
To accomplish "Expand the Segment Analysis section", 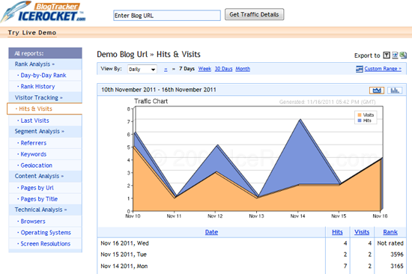I will (x=40, y=131).
